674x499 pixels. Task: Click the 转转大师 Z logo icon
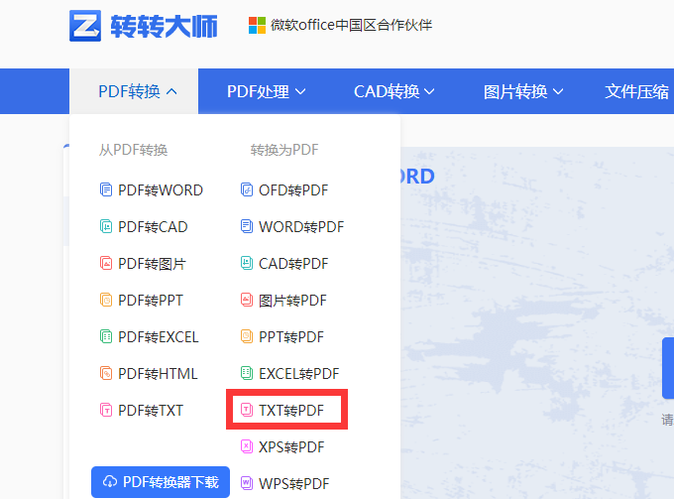pos(85,26)
